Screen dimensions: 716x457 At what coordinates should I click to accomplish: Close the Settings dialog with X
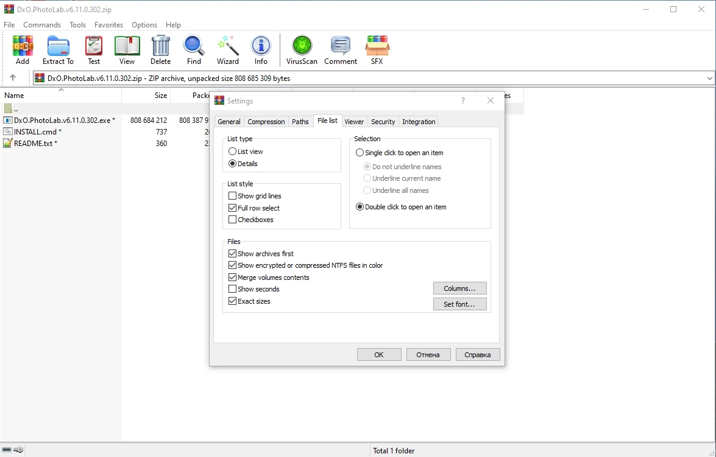(x=491, y=100)
